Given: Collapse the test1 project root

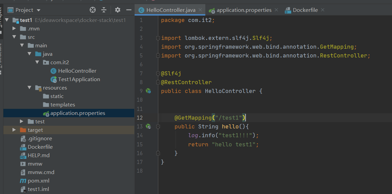Looking at the screenshot, I should click(x=6, y=20).
